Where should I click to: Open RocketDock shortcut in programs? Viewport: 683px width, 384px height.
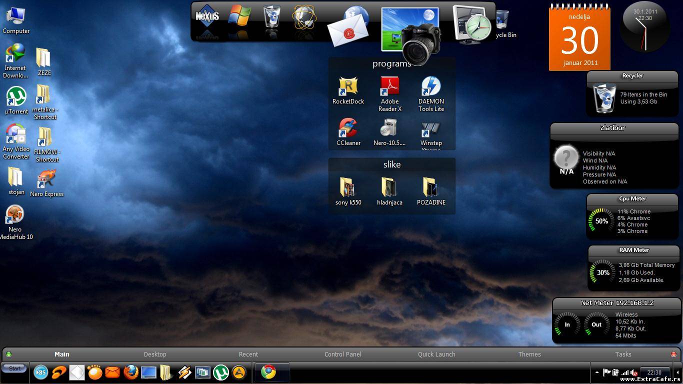348,87
